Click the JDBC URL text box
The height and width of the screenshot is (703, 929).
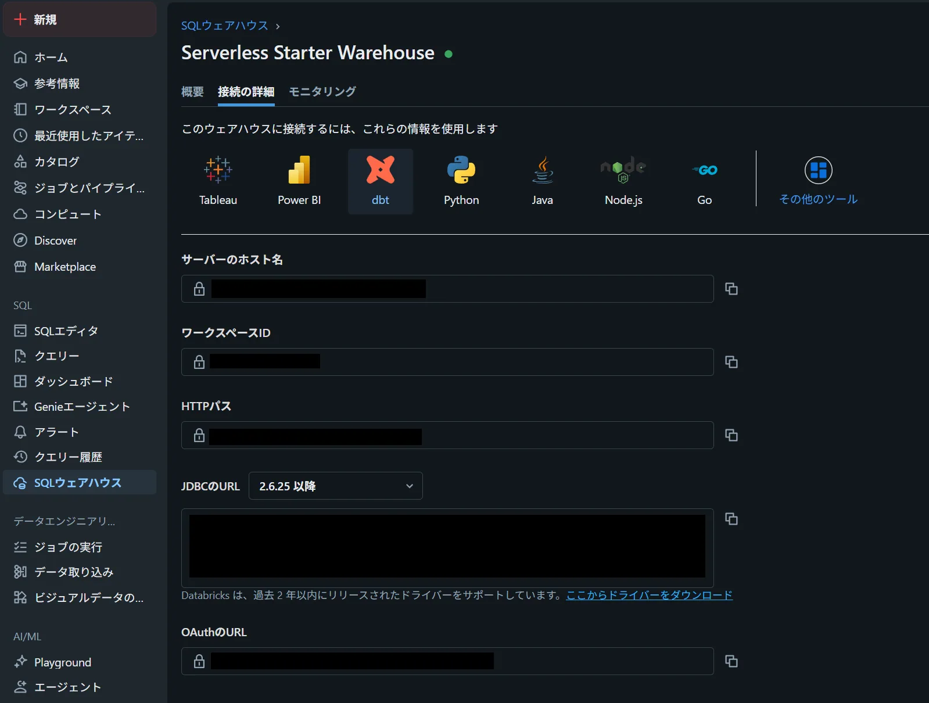[447, 548]
